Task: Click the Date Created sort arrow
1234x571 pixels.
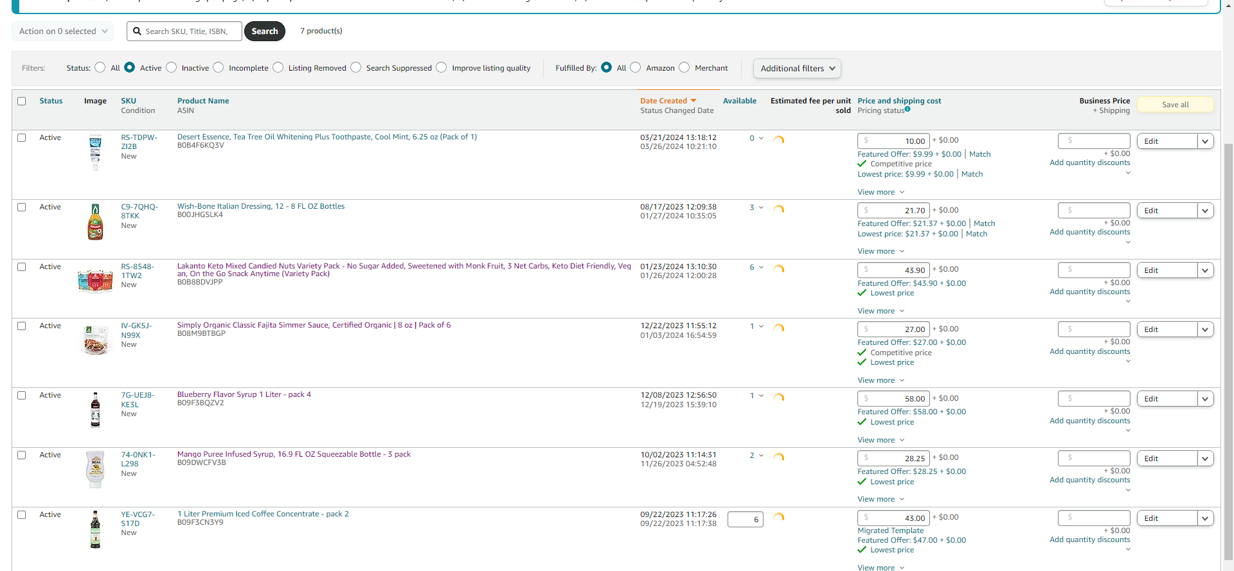Action: [x=693, y=101]
